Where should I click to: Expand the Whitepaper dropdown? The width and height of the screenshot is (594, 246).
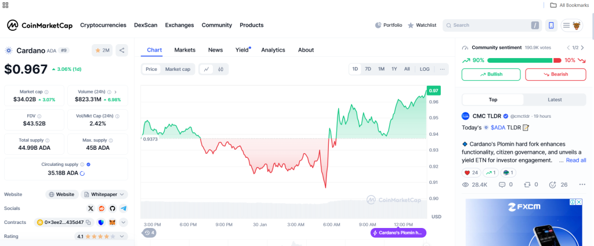click(104, 194)
